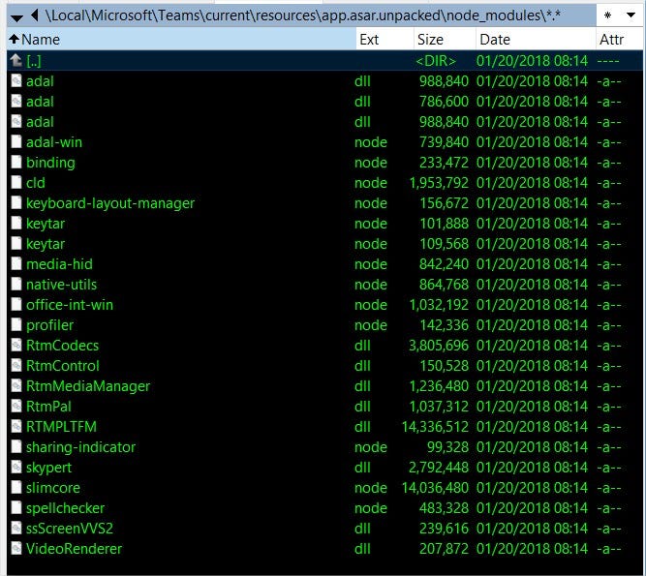Click the dll icon next to RtmCodecs
The image size is (646, 576).
click(x=16, y=345)
